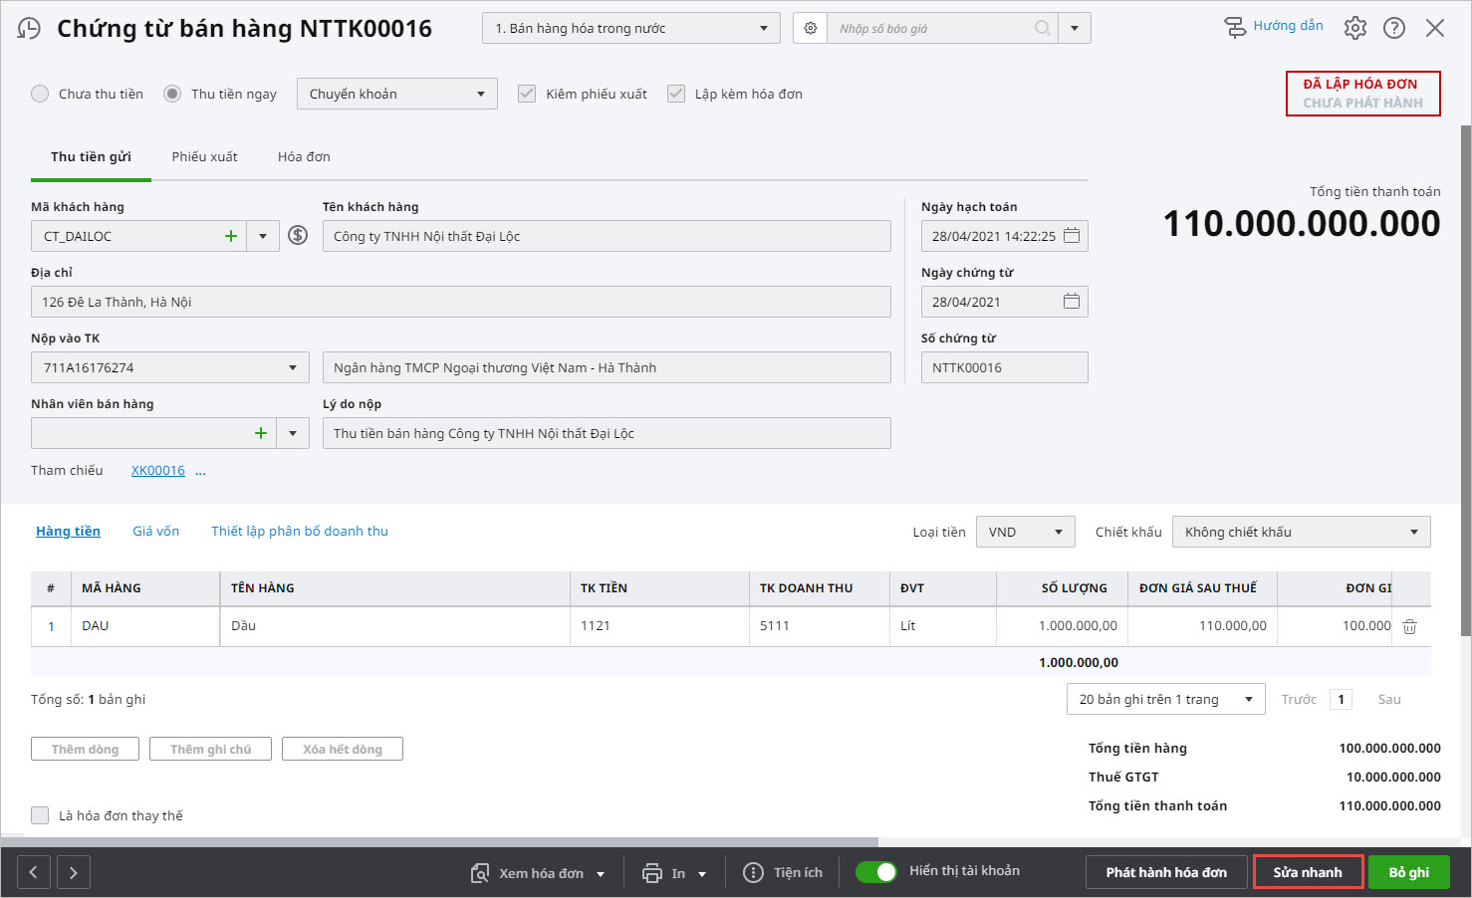Viewport: 1472px width, 898px height.
Task: Open the calendar icon for Ngày chứng từ
Action: click(x=1072, y=302)
